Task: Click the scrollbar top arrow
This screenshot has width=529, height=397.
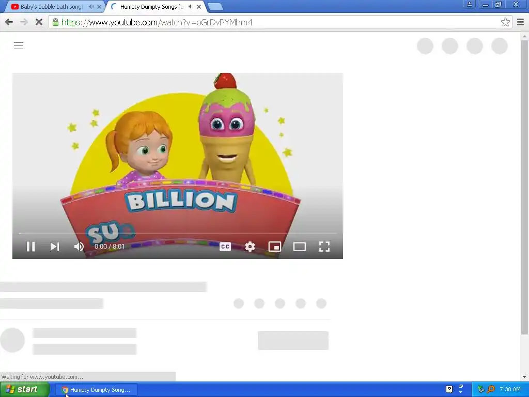Action: 524,36
